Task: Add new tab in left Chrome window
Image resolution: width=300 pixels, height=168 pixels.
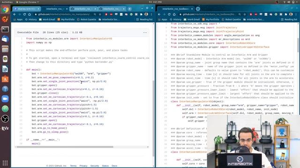Action: click(129, 9)
